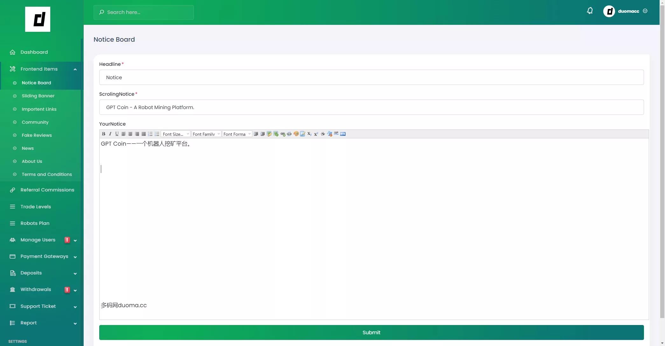Open Sliding Banner sidebar item
665x346 pixels.
click(x=38, y=96)
